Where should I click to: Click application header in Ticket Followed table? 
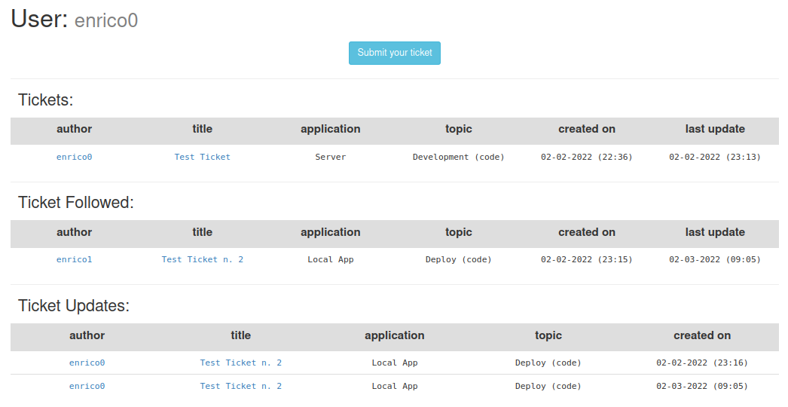330,232
